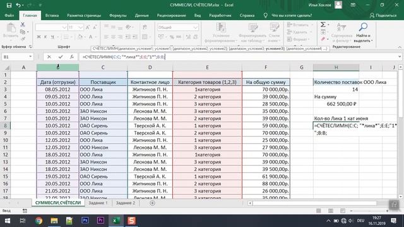
Task: Open the number format dropdown Общий
Action: click(x=195, y=27)
